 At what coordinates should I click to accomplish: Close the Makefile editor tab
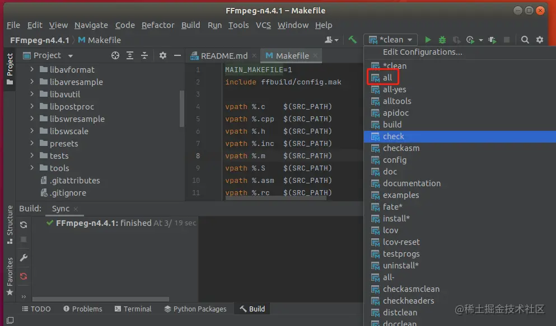[315, 55]
